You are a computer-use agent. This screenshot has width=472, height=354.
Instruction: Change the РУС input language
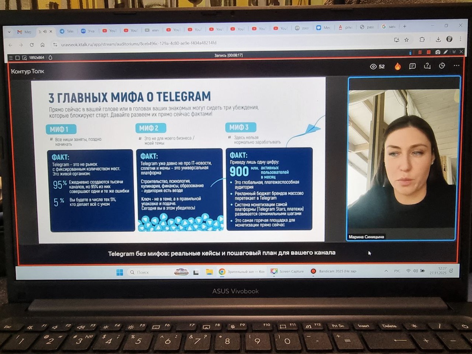pyautogui.click(x=397, y=271)
